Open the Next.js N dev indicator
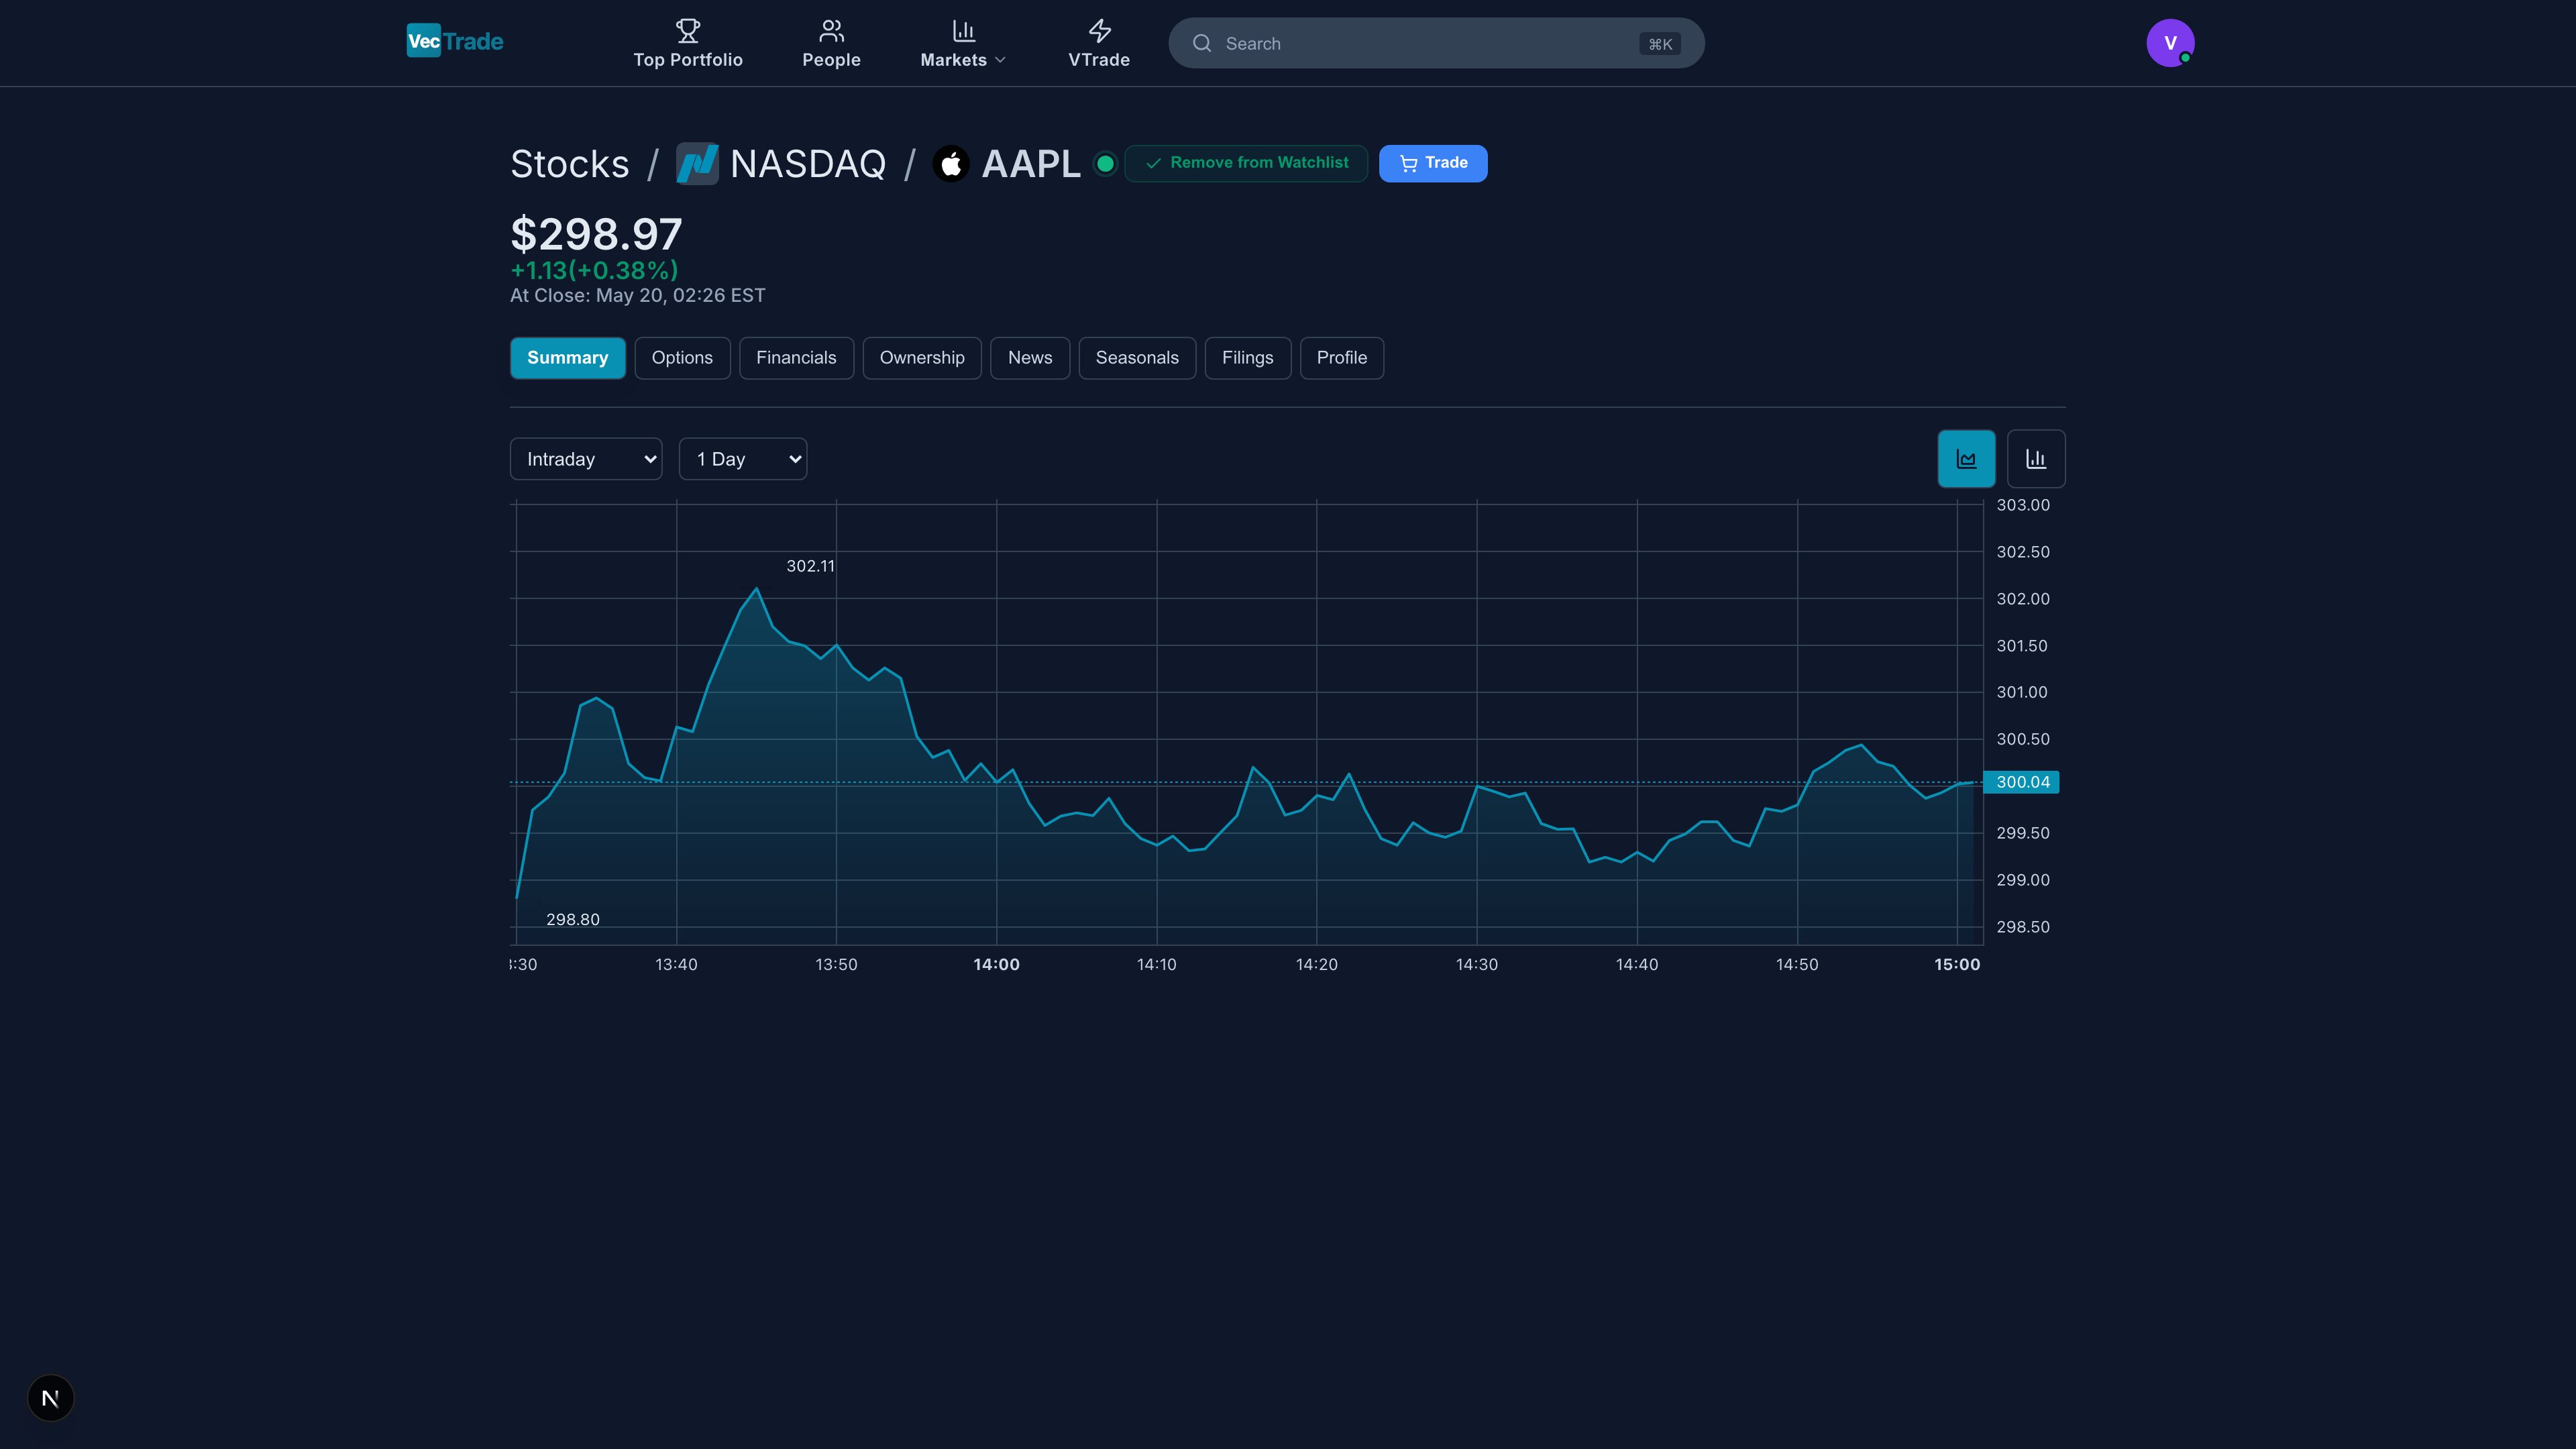 point(50,1398)
